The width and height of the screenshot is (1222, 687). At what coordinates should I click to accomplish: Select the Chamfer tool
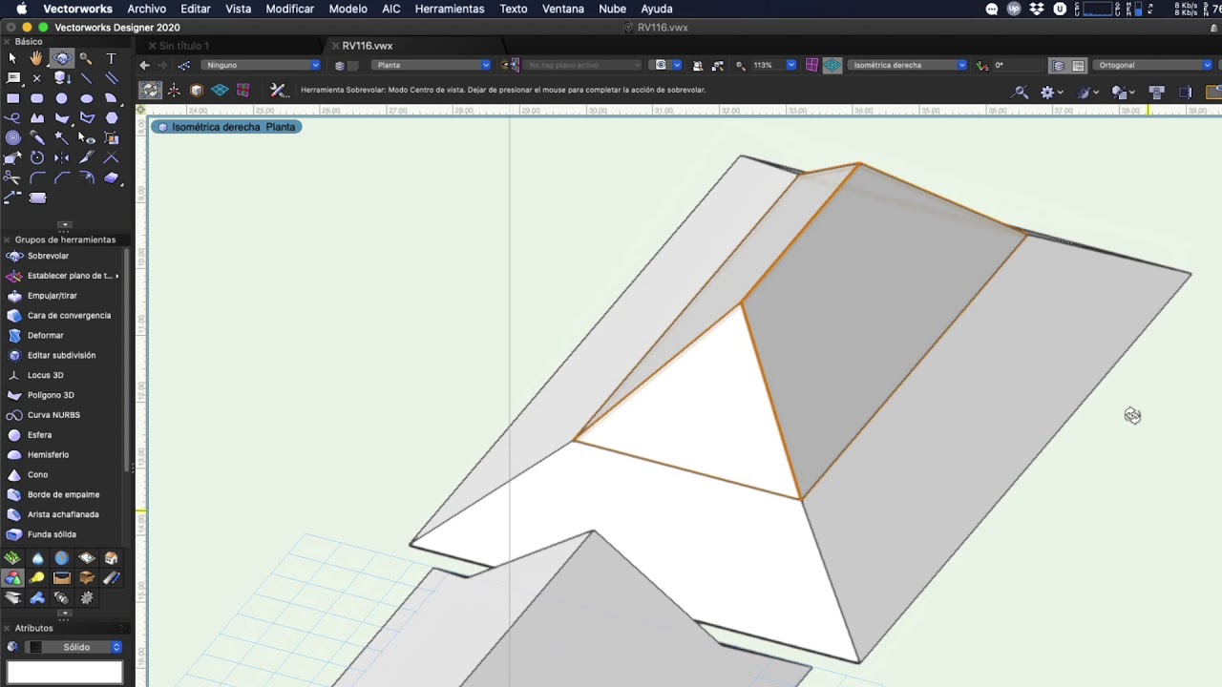click(x=62, y=178)
